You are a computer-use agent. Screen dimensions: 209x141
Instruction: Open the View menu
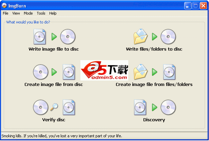[x=16, y=13]
